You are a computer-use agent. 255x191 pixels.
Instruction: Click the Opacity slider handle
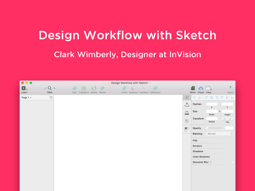(207, 128)
